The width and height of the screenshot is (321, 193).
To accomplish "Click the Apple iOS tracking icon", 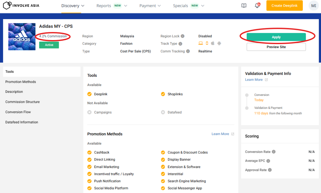I will (213, 43).
